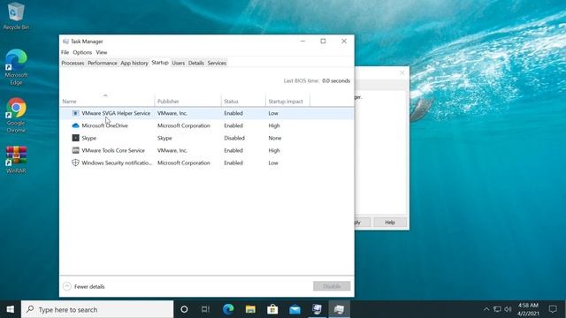This screenshot has height=318, width=566.
Task: Switch to the App history tab
Action: 134,63
